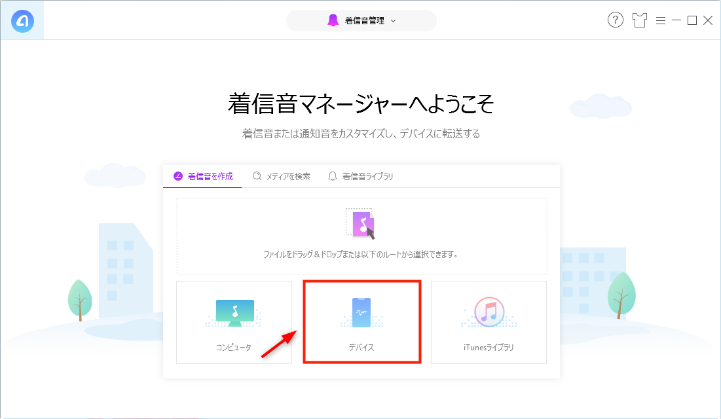This screenshot has height=419, width=721.
Task: Open the skin T-shirt icon
Action: coord(640,20)
